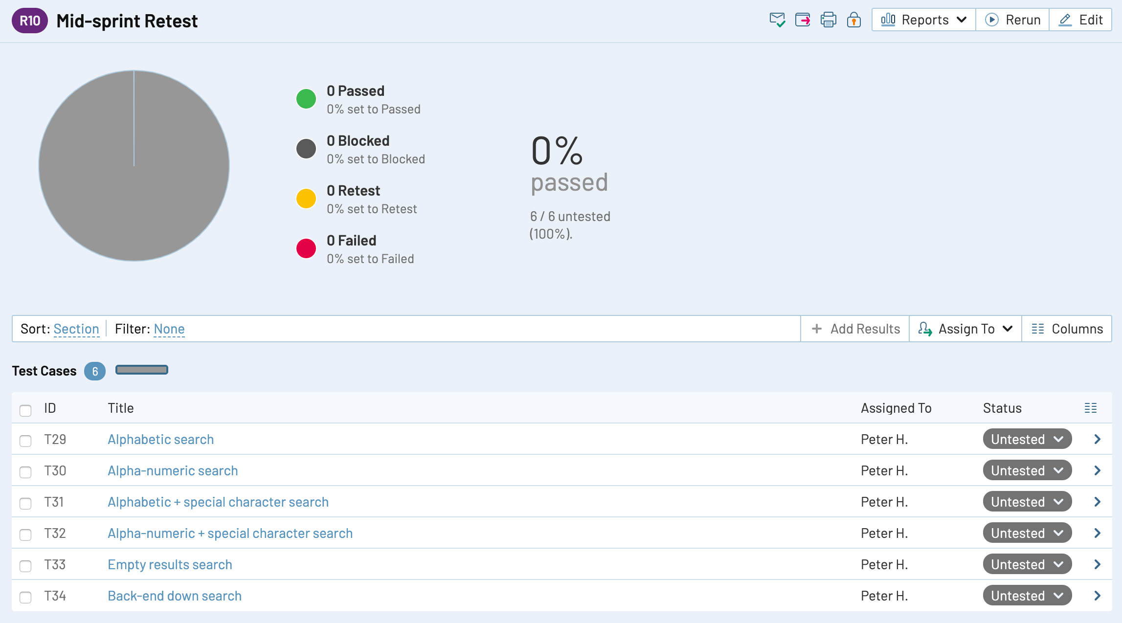This screenshot has height=623, width=1122.
Task: Click the export run icon
Action: click(x=803, y=20)
